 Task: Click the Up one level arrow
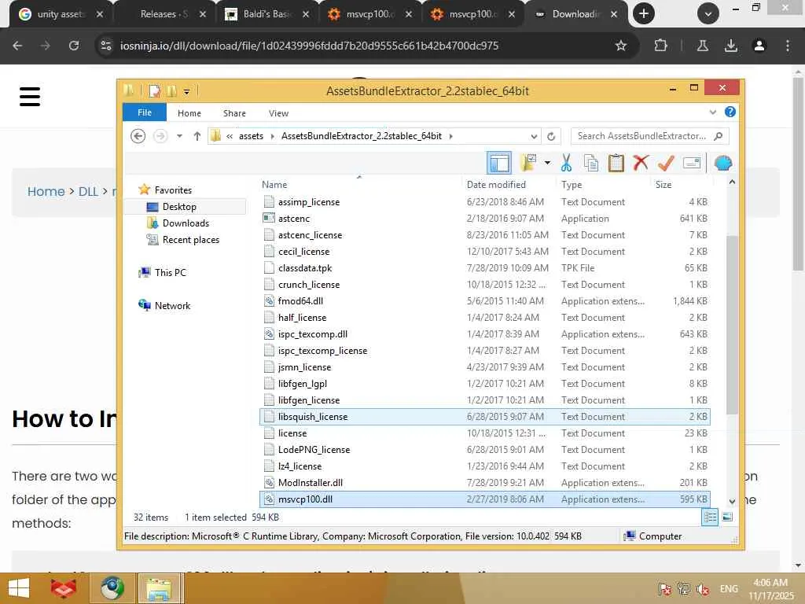(x=197, y=136)
